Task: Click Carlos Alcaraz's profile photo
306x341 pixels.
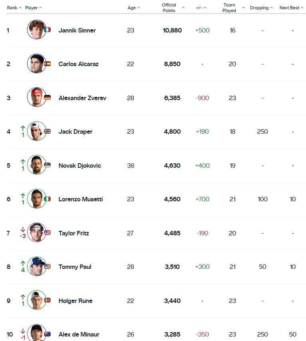Action: [x=36, y=63]
